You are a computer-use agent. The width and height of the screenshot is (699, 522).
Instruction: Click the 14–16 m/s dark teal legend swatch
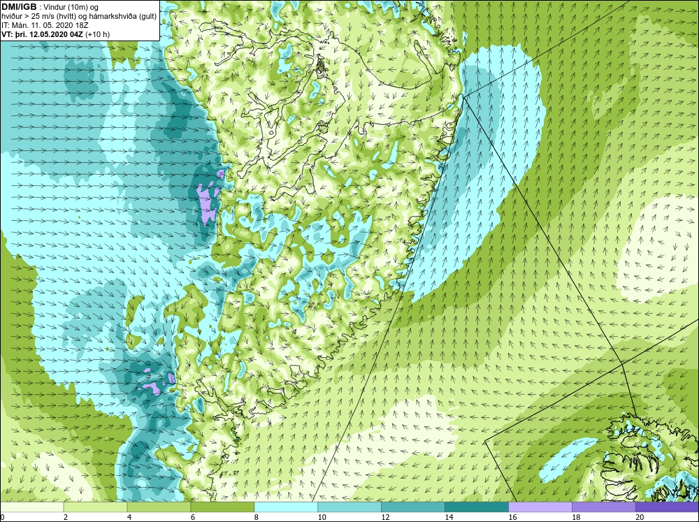point(477,507)
